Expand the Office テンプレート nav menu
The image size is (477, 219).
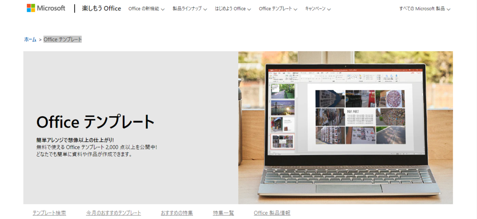tap(278, 9)
